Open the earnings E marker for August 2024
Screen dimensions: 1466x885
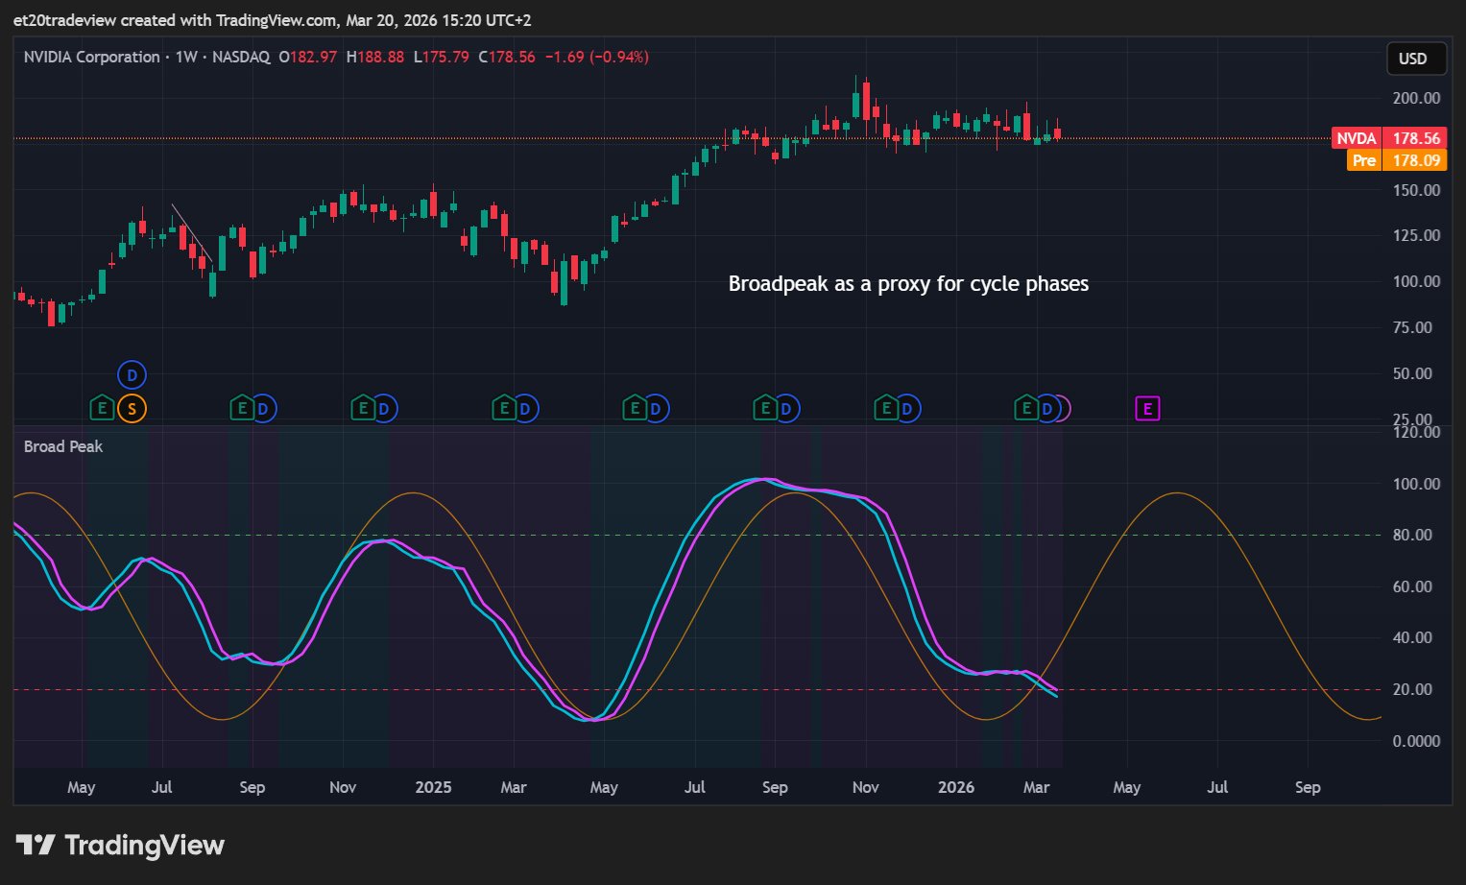point(242,409)
